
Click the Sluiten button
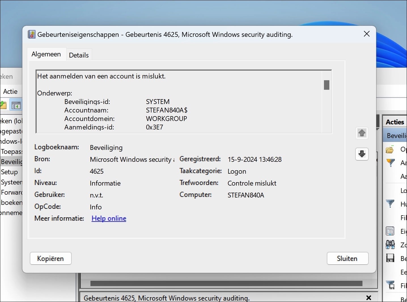[347, 258]
